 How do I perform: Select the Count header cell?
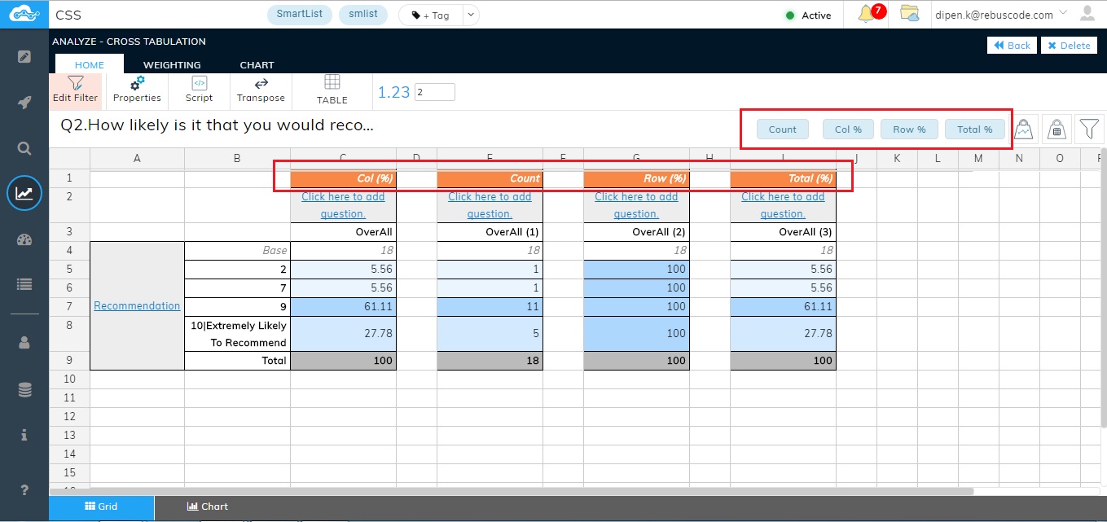tap(490, 178)
